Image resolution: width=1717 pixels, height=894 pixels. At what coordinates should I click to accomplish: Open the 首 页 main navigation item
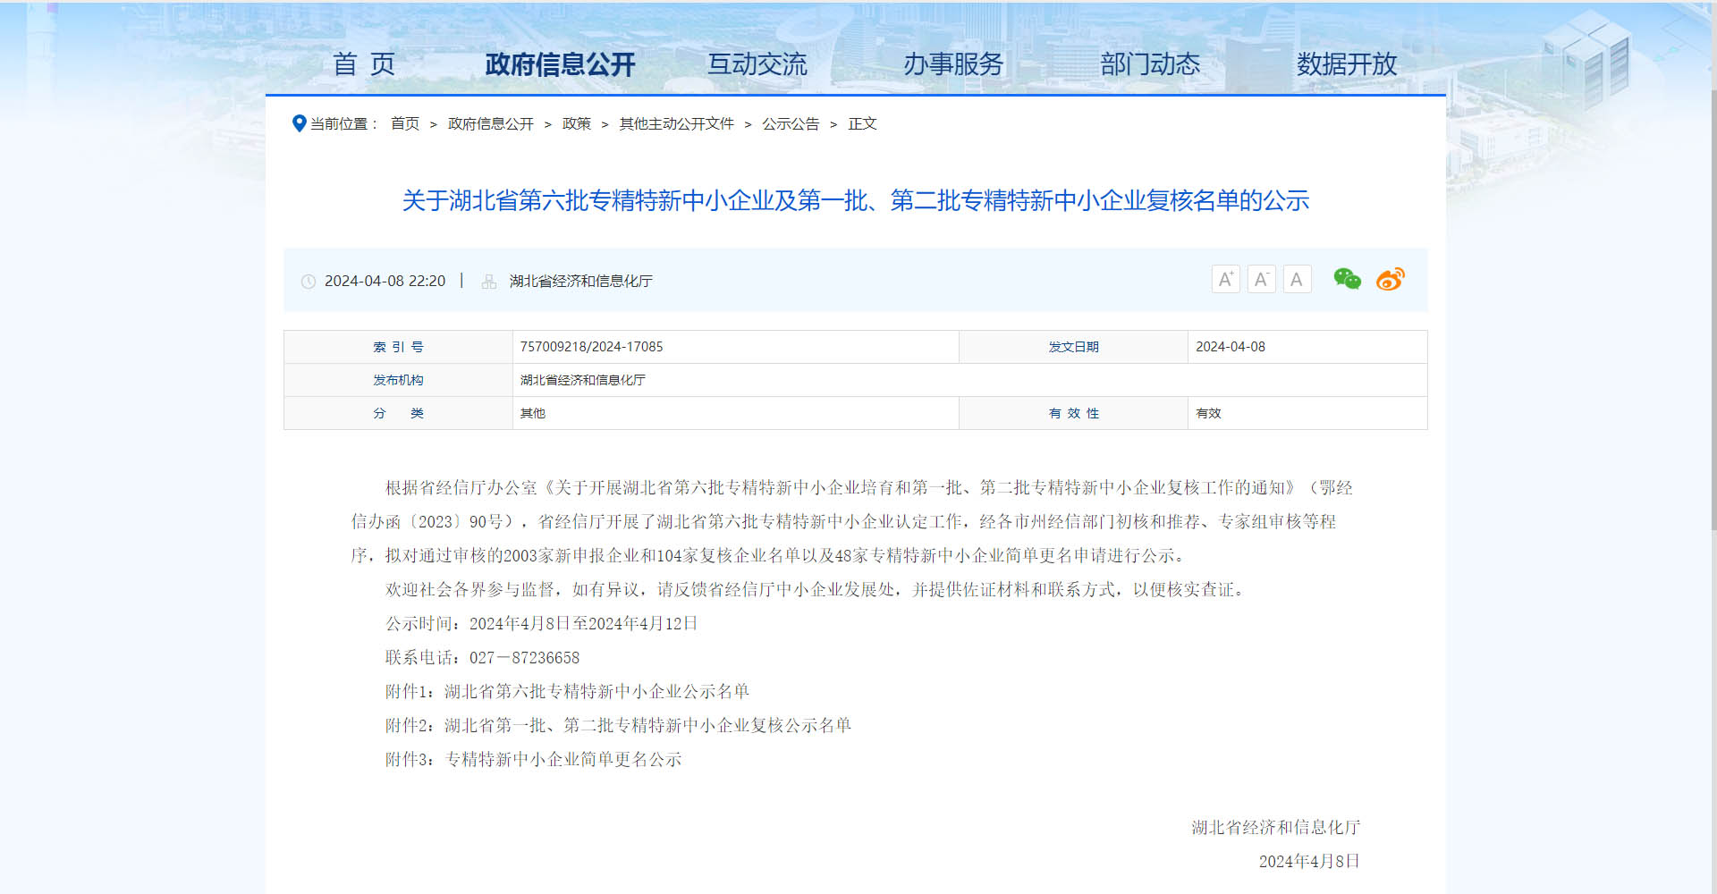[x=363, y=64]
